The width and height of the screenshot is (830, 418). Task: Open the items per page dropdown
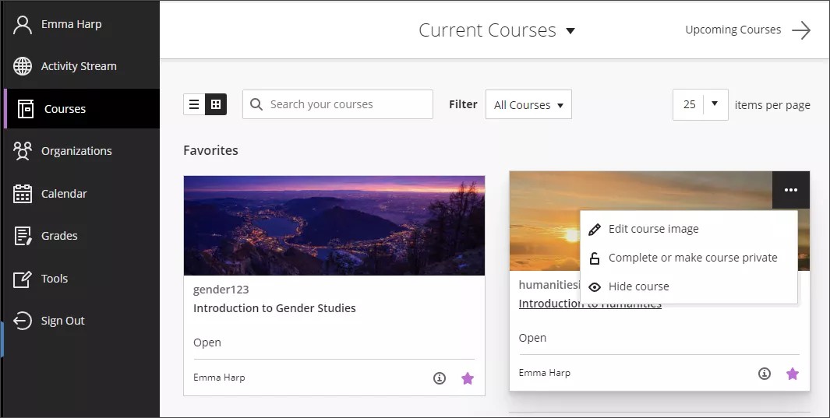tap(701, 104)
